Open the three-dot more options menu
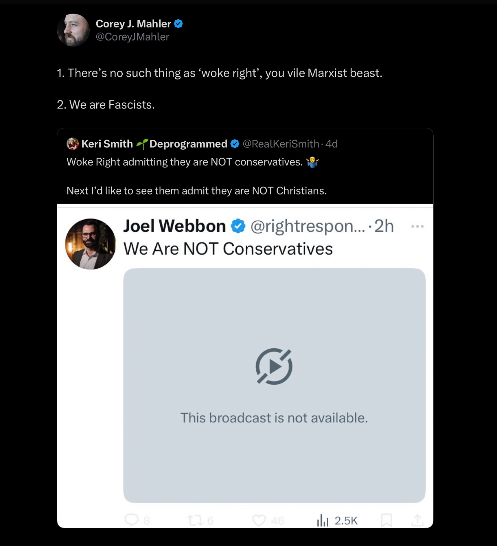Image resolution: width=497 pixels, height=546 pixels. 417,226
